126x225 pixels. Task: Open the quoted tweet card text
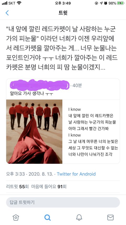pyautogui.click(x=32, y=94)
